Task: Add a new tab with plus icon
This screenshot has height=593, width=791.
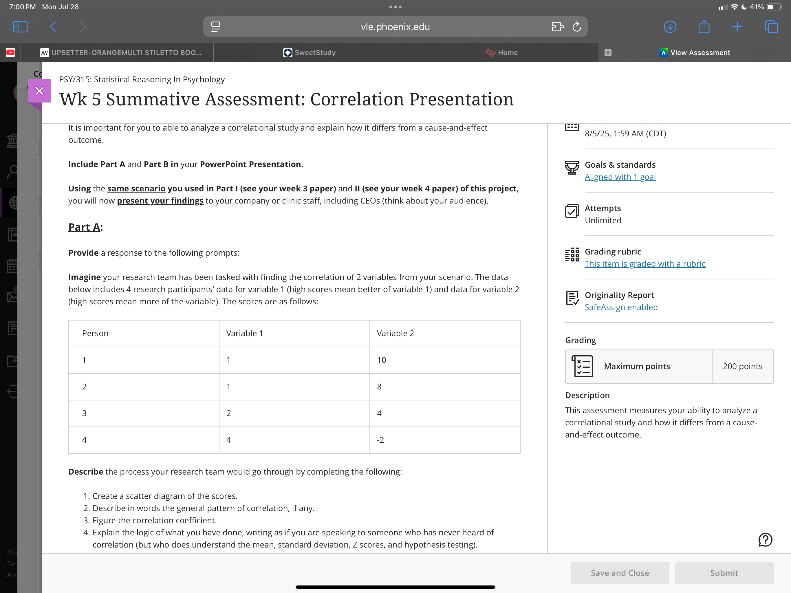Action: [x=737, y=27]
